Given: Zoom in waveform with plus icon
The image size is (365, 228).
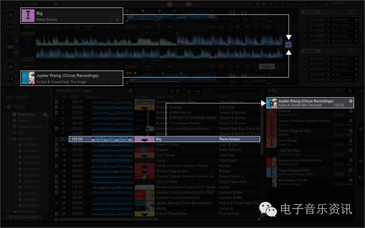Looking at the screenshot, I should point(28,40).
